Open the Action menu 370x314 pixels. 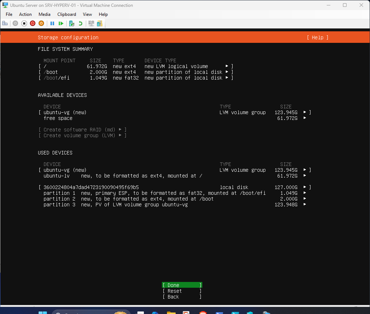tap(25, 14)
